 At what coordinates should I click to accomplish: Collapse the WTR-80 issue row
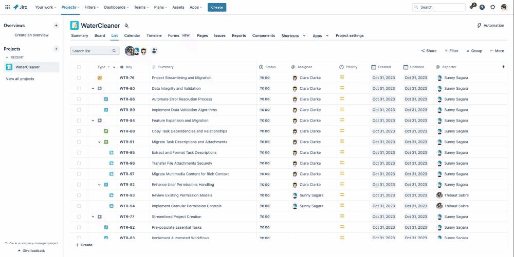pos(93,89)
